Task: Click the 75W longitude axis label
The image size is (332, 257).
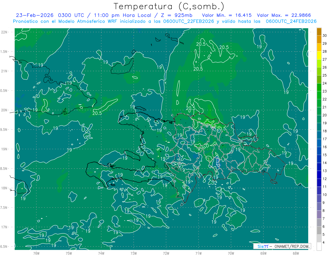Action: 69,253
